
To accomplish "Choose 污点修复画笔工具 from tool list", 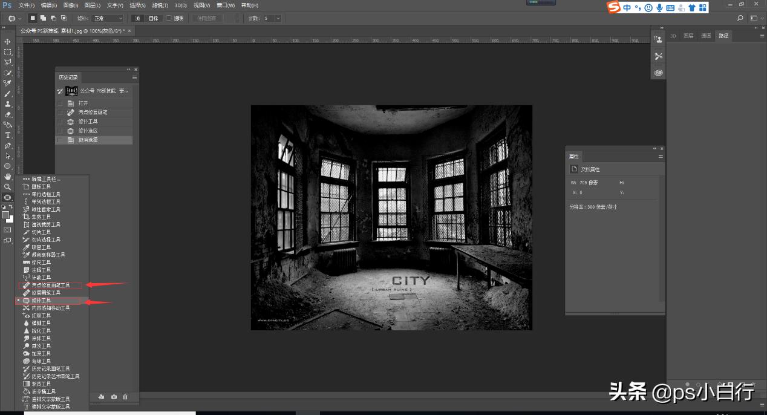I will pyautogui.click(x=51, y=285).
